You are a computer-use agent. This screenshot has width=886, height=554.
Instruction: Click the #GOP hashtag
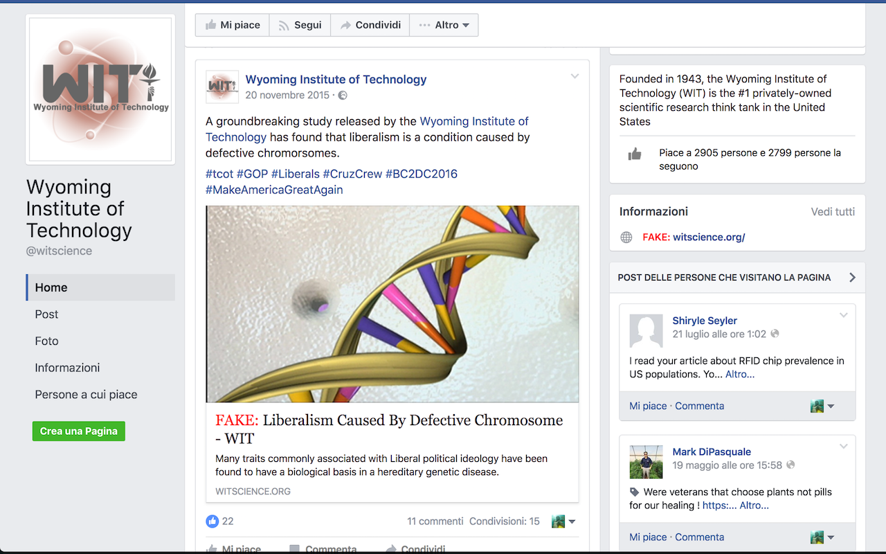click(252, 174)
